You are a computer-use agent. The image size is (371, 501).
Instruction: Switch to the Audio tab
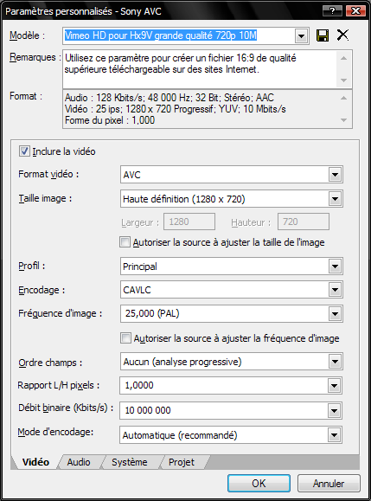(79, 462)
